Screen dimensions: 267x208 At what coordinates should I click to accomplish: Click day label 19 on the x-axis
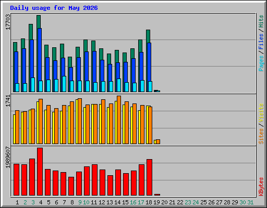tap(156, 202)
